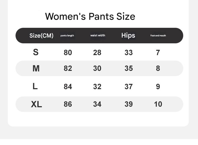Click pants length value 84

pos(68,87)
